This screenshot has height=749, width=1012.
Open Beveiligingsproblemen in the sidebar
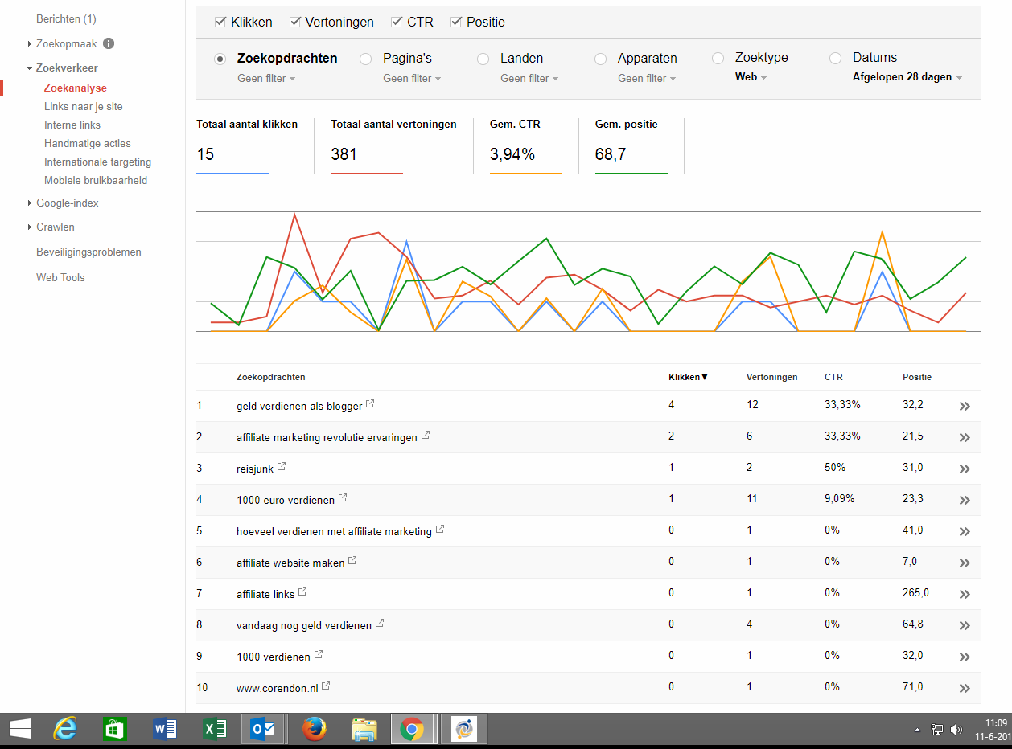88,252
